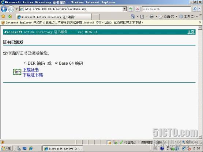Expand the Print options dropdown arrow
The height and width of the screenshot is (152, 203).
pyautogui.click(x=156, y=16)
